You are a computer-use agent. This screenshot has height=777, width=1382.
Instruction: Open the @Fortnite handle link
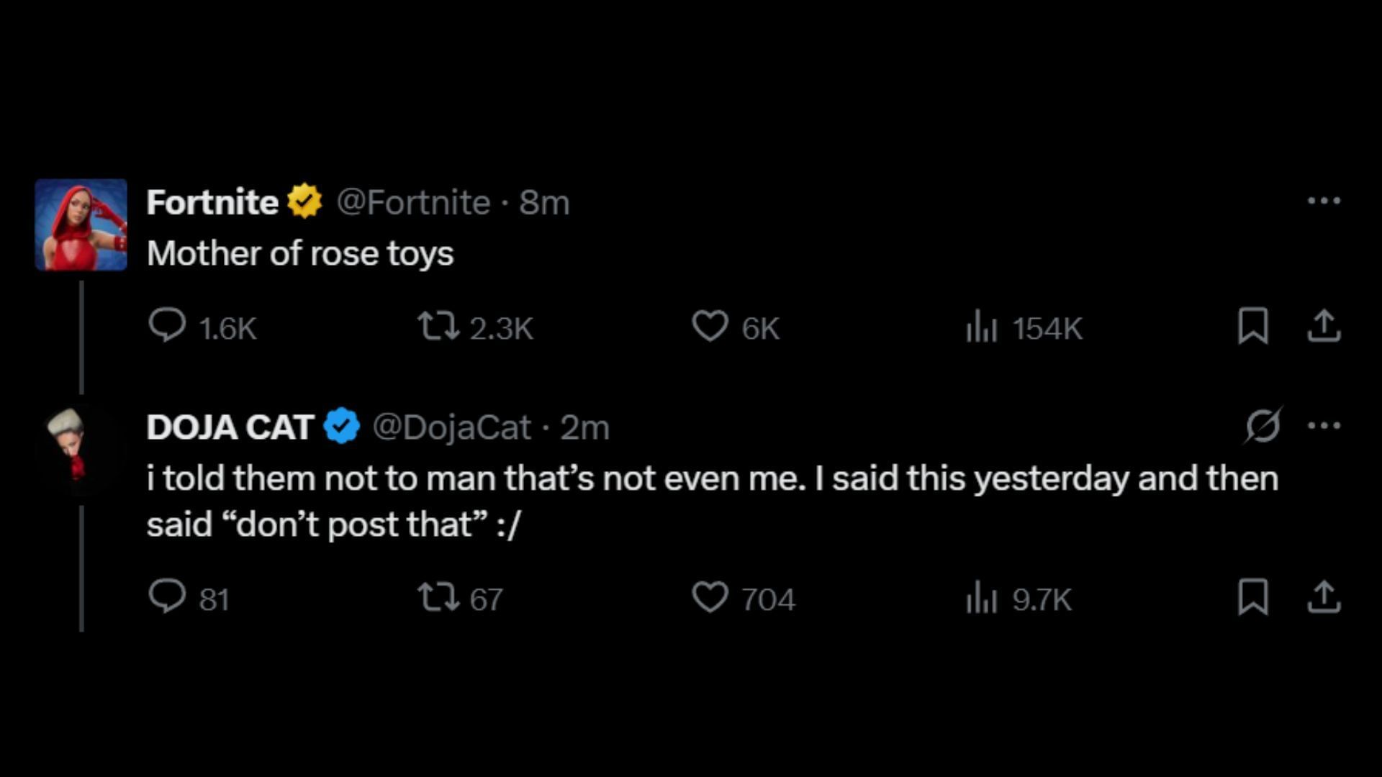(x=413, y=202)
